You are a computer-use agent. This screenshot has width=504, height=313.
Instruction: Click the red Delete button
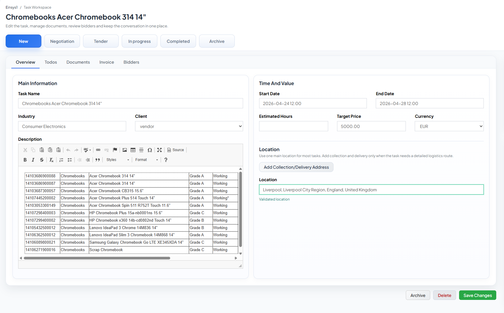444,295
